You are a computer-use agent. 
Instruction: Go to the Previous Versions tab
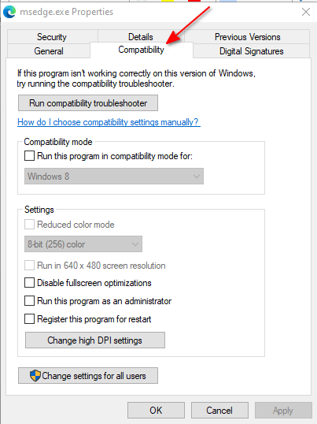(x=248, y=36)
